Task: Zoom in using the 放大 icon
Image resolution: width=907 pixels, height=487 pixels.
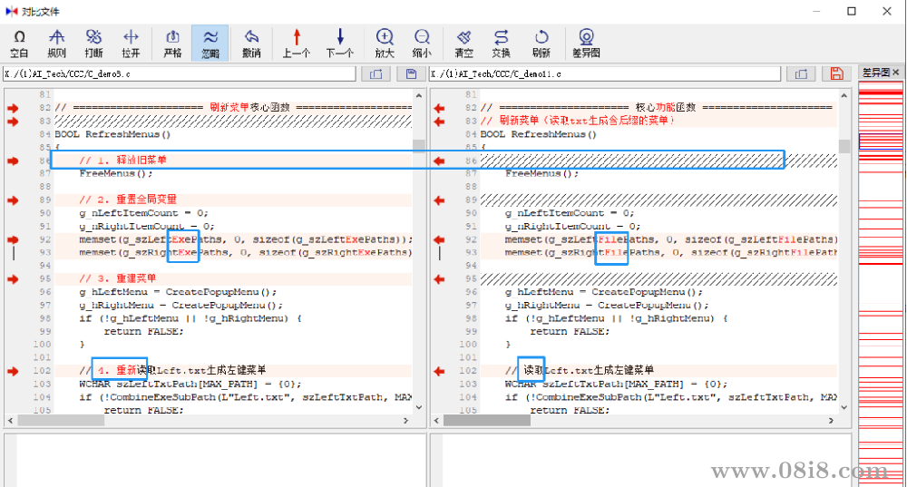Action: tap(385, 43)
